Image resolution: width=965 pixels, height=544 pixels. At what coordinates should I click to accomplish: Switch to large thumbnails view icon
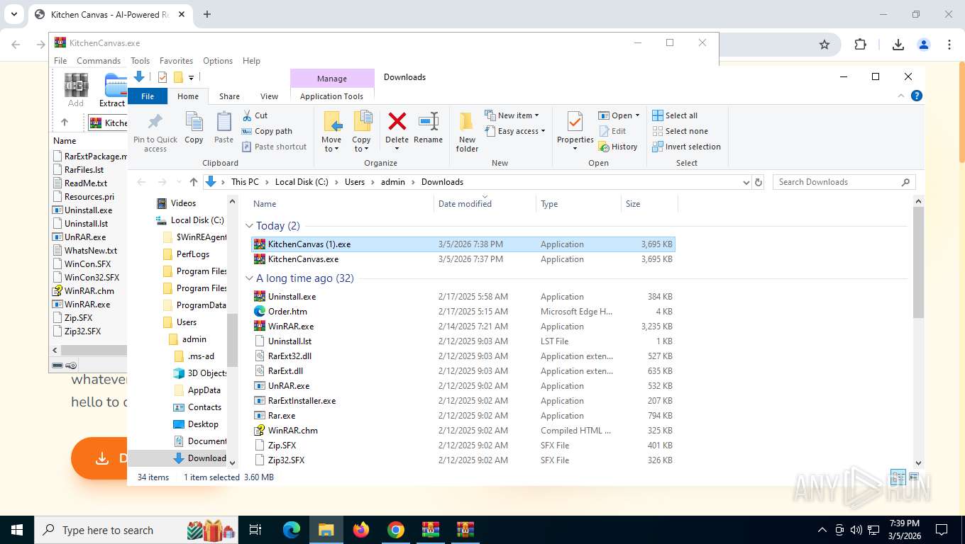coord(913,477)
